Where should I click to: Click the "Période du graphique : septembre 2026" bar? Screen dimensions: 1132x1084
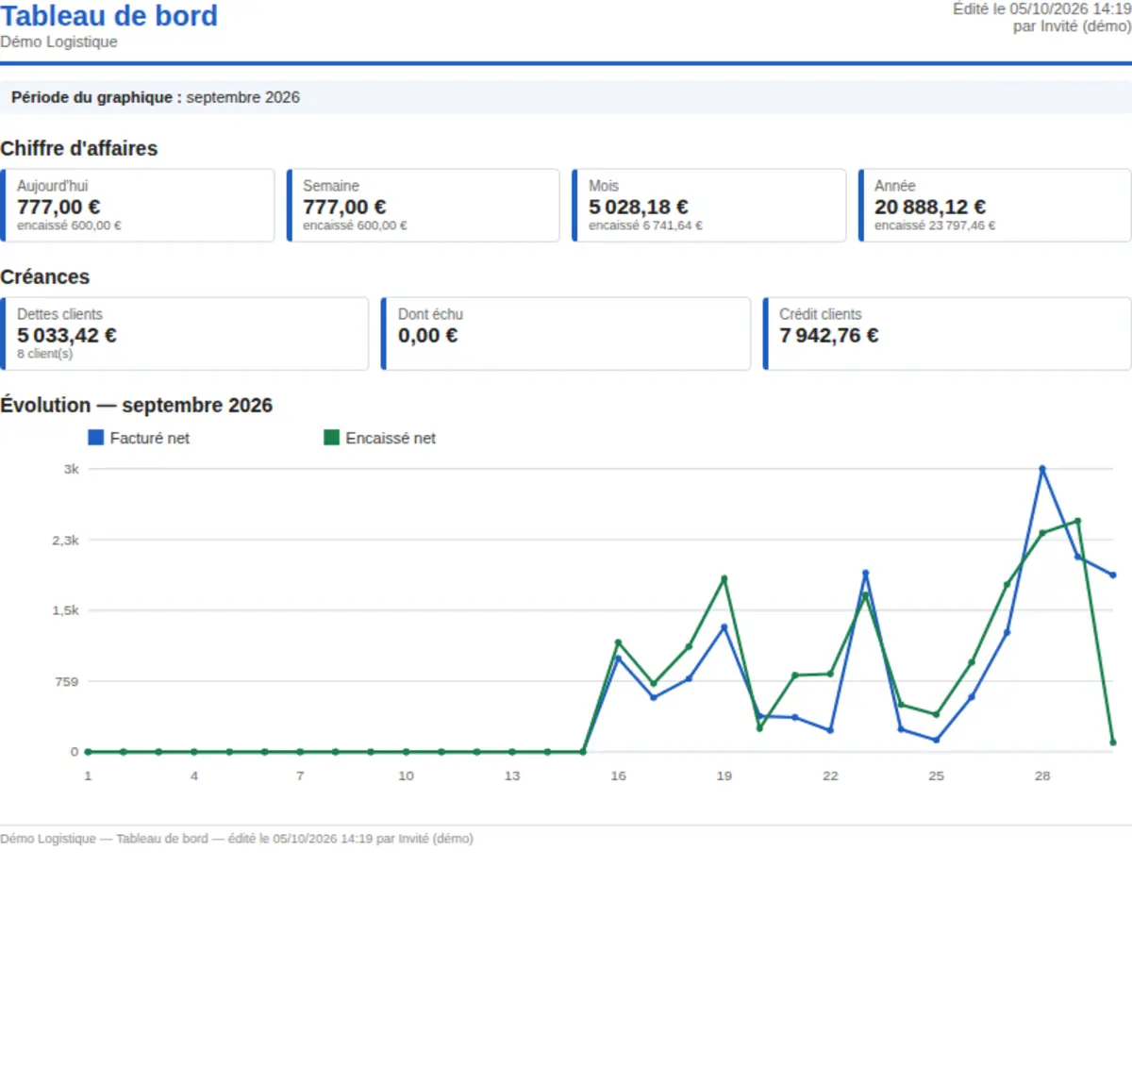click(x=566, y=97)
